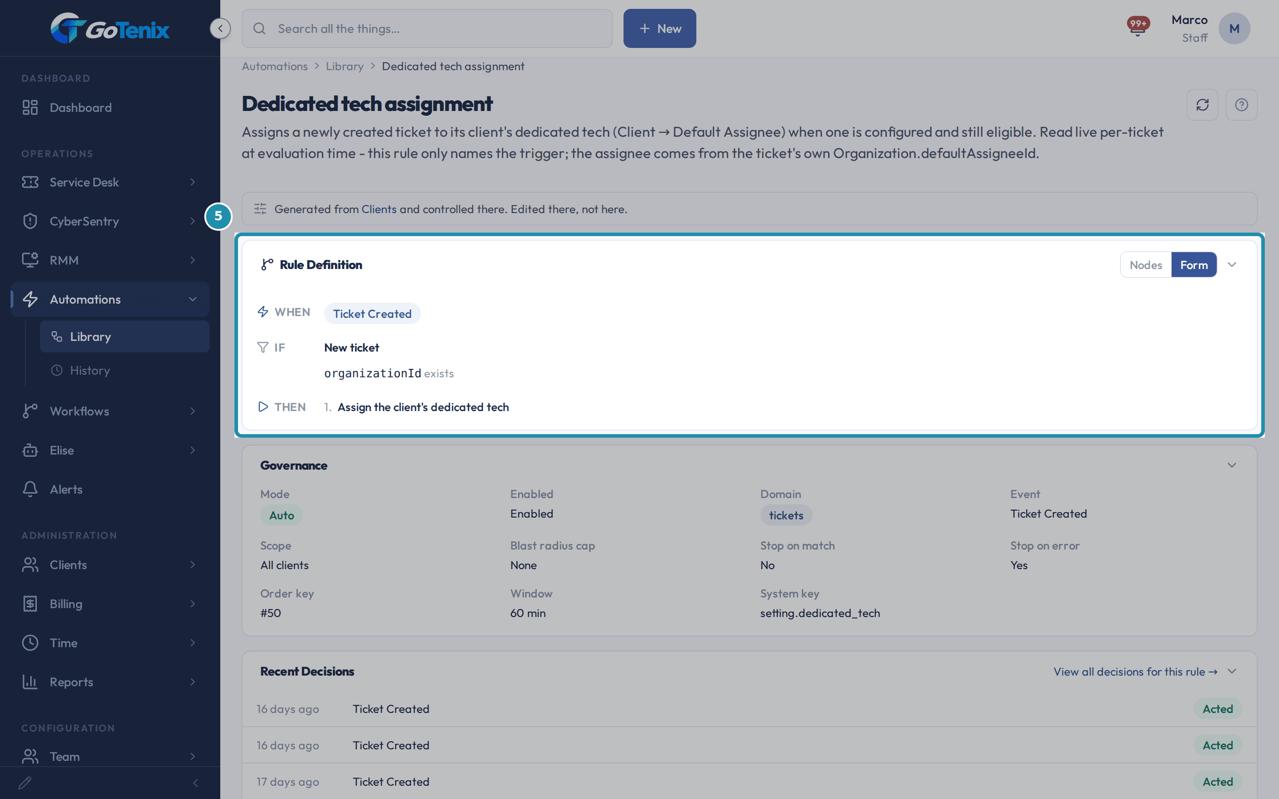1279x799 pixels.
Task: Open the History submenu item
Action: click(x=124, y=371)
